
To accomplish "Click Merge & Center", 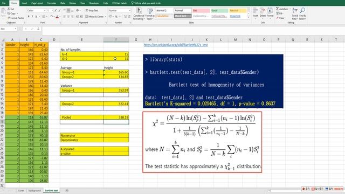I will [94, 17].
